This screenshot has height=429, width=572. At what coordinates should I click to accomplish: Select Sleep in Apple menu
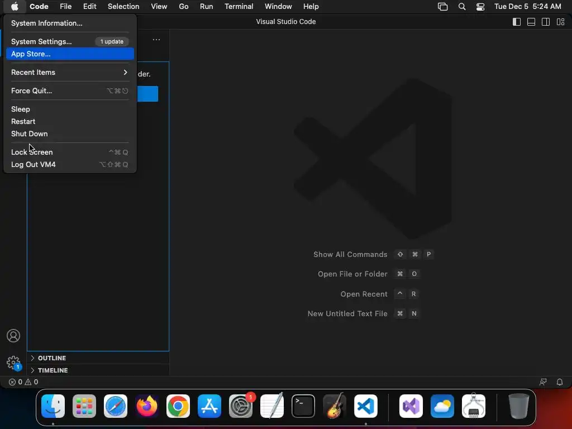point(70,109)
